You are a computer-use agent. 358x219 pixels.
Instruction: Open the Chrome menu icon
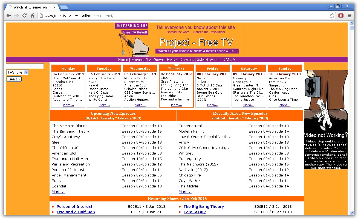coord(350,16)
